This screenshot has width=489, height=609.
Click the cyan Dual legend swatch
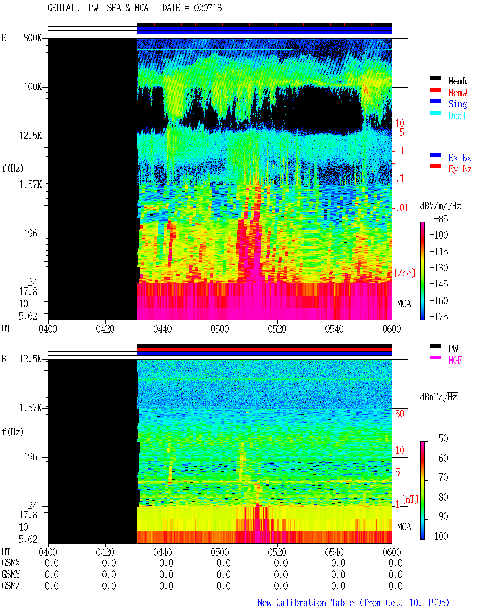click(x=436, y=113)
